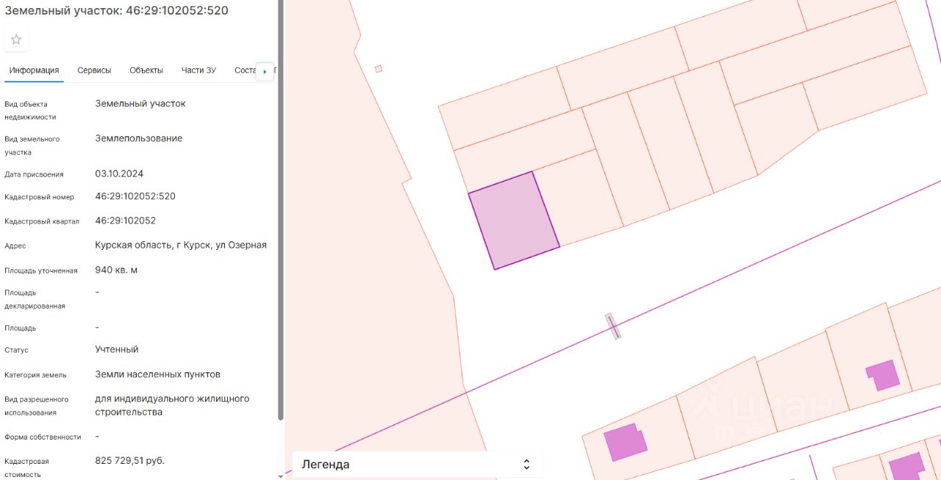Click cadastral number 46:29:102052:520 value
This screenshot has height=480, width=941.
coord(135,196)
